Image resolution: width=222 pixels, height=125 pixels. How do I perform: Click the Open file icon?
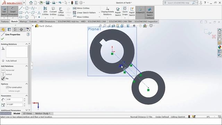(41, 3)
